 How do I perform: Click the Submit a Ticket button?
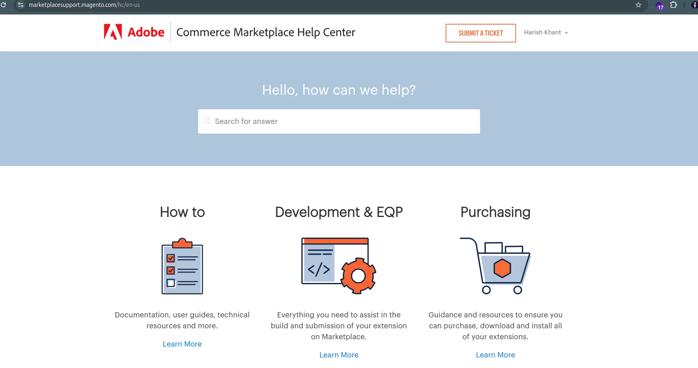pyautogui.click(x=480, y=33)
